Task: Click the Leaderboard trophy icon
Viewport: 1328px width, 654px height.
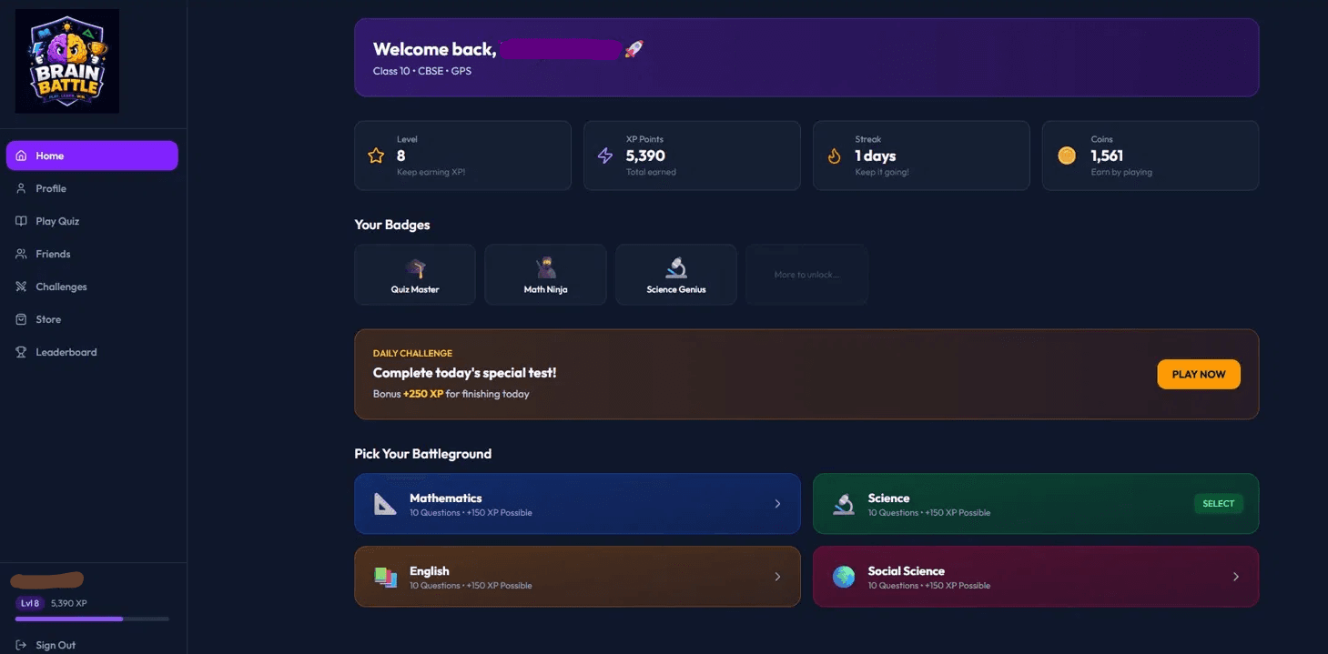Action: coord(21,352)
